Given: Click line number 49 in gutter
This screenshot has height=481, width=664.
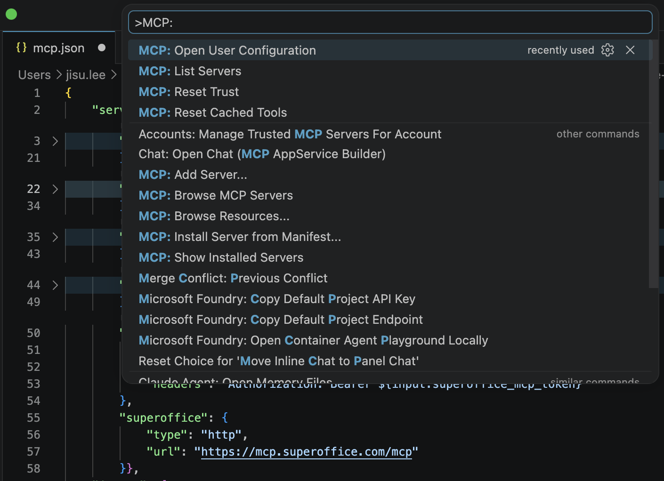Looking at the screenshot, I should click(33, 302).
